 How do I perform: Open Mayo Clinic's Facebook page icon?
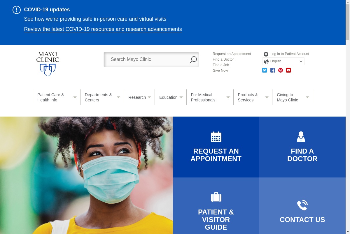(x=273, y=70)
